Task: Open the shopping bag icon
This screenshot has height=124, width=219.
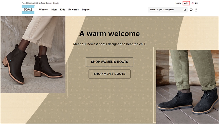Action: click(196, 10)
